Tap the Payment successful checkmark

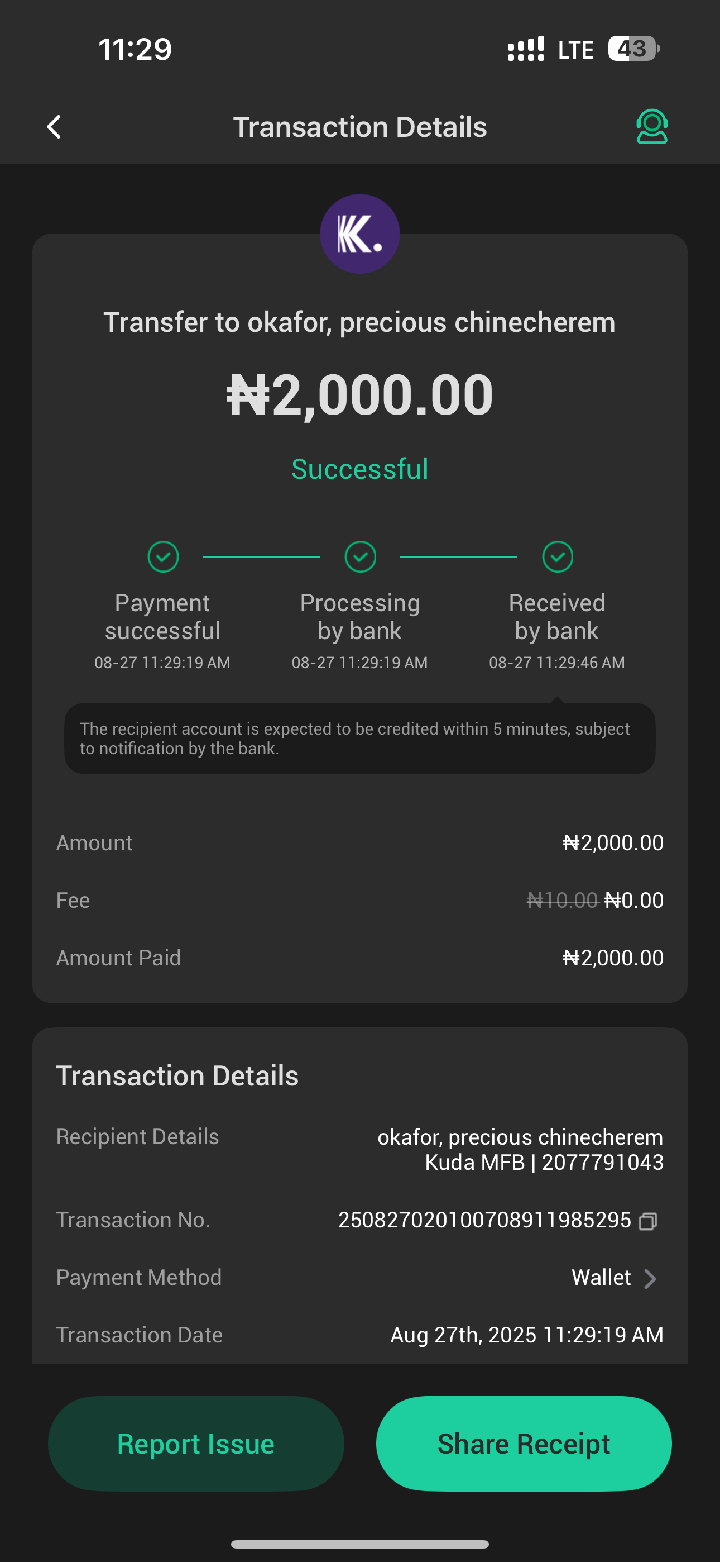point(163,556)
